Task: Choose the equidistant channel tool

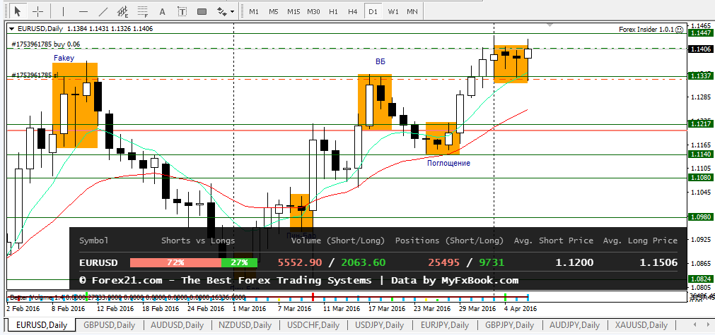Action: pos(122,11)
